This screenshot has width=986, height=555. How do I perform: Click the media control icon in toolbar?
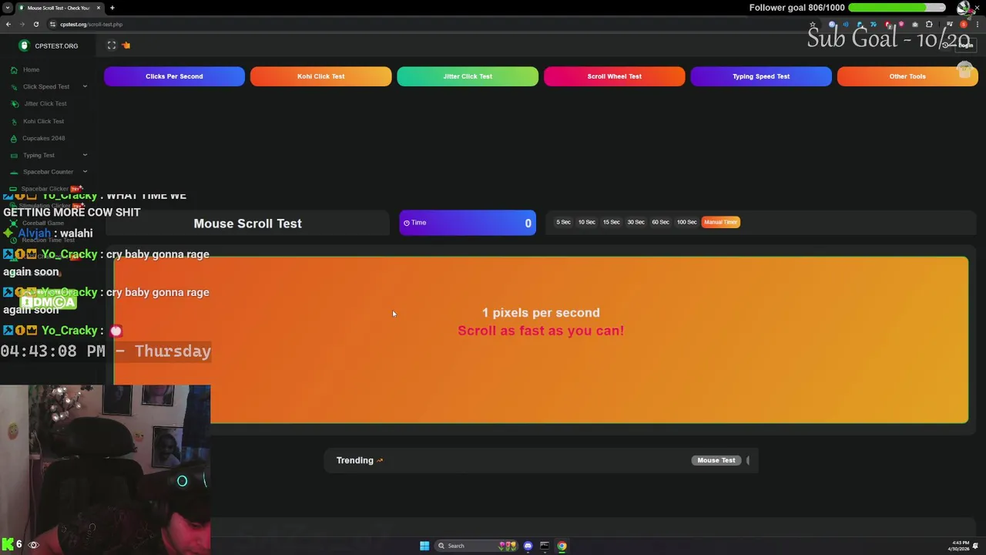coord(950,24)
